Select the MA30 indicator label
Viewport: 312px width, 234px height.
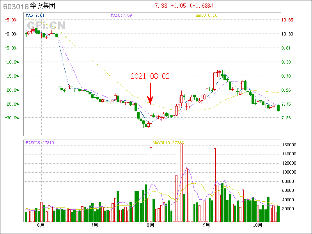point(206,15)
